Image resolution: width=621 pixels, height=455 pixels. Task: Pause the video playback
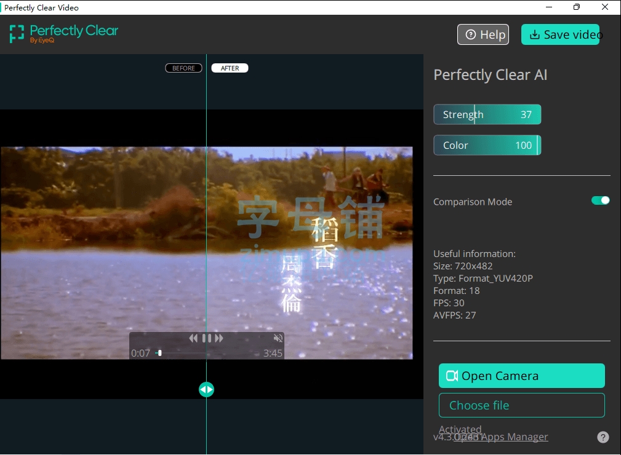click(x=207, y=338)
